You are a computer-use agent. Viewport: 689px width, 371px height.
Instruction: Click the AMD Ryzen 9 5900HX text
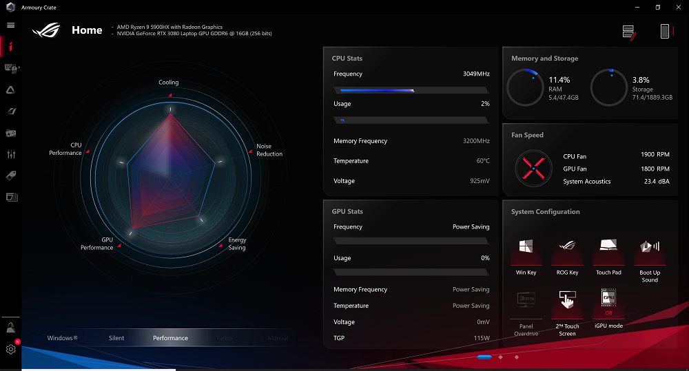[169, 27]
